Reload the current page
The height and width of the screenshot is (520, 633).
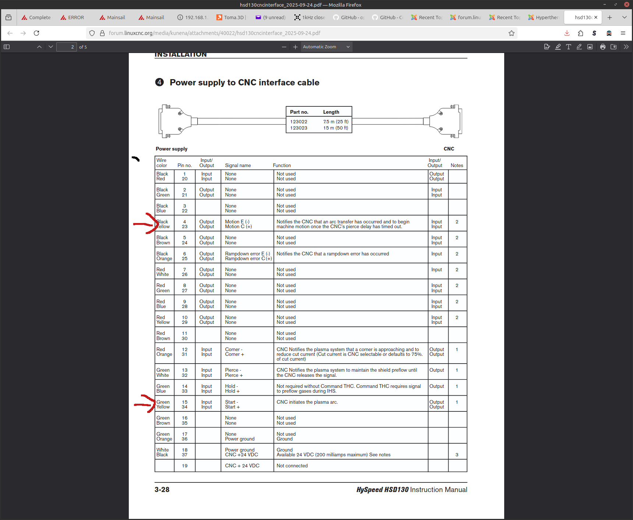tap(36, 33)
